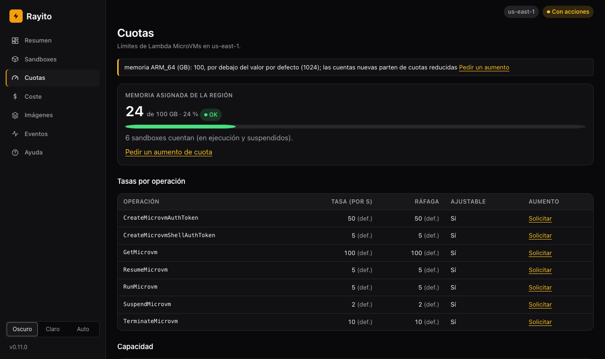Switch theme to Oscuro
The width and height of the screenshot is (605, 359).
click(22, 329)
